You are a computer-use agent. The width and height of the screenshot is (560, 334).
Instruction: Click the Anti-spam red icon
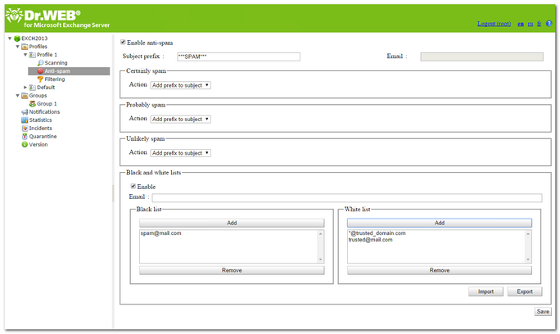pyautogui.click(x=40, y=71)
